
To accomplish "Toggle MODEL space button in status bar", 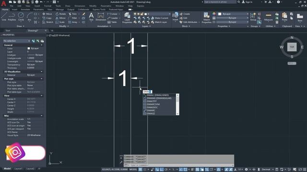I will [x=133, y=170].
